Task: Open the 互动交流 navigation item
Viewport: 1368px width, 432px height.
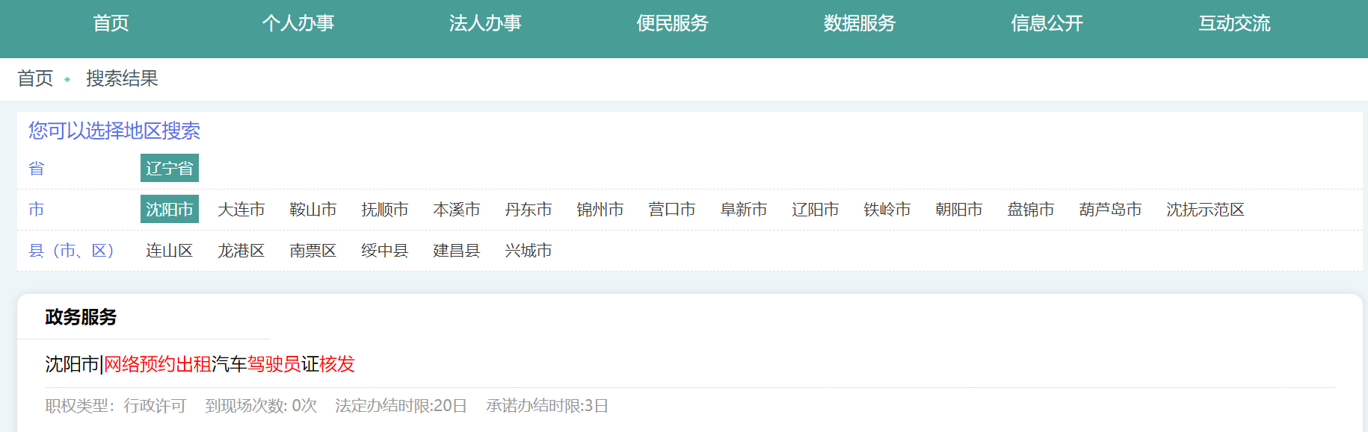Action: 1234,23
